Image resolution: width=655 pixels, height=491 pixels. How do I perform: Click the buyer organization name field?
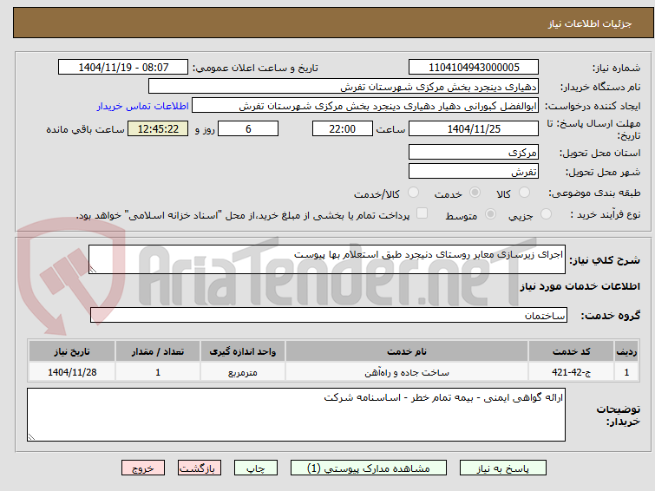pos(344,87)
